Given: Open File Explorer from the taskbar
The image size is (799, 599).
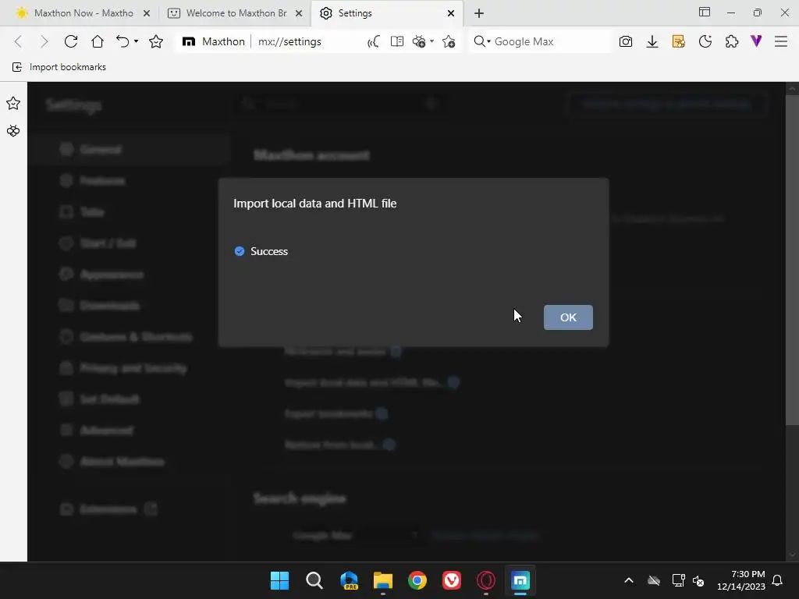Looking at the screenshot, I should tap(382, 580).
